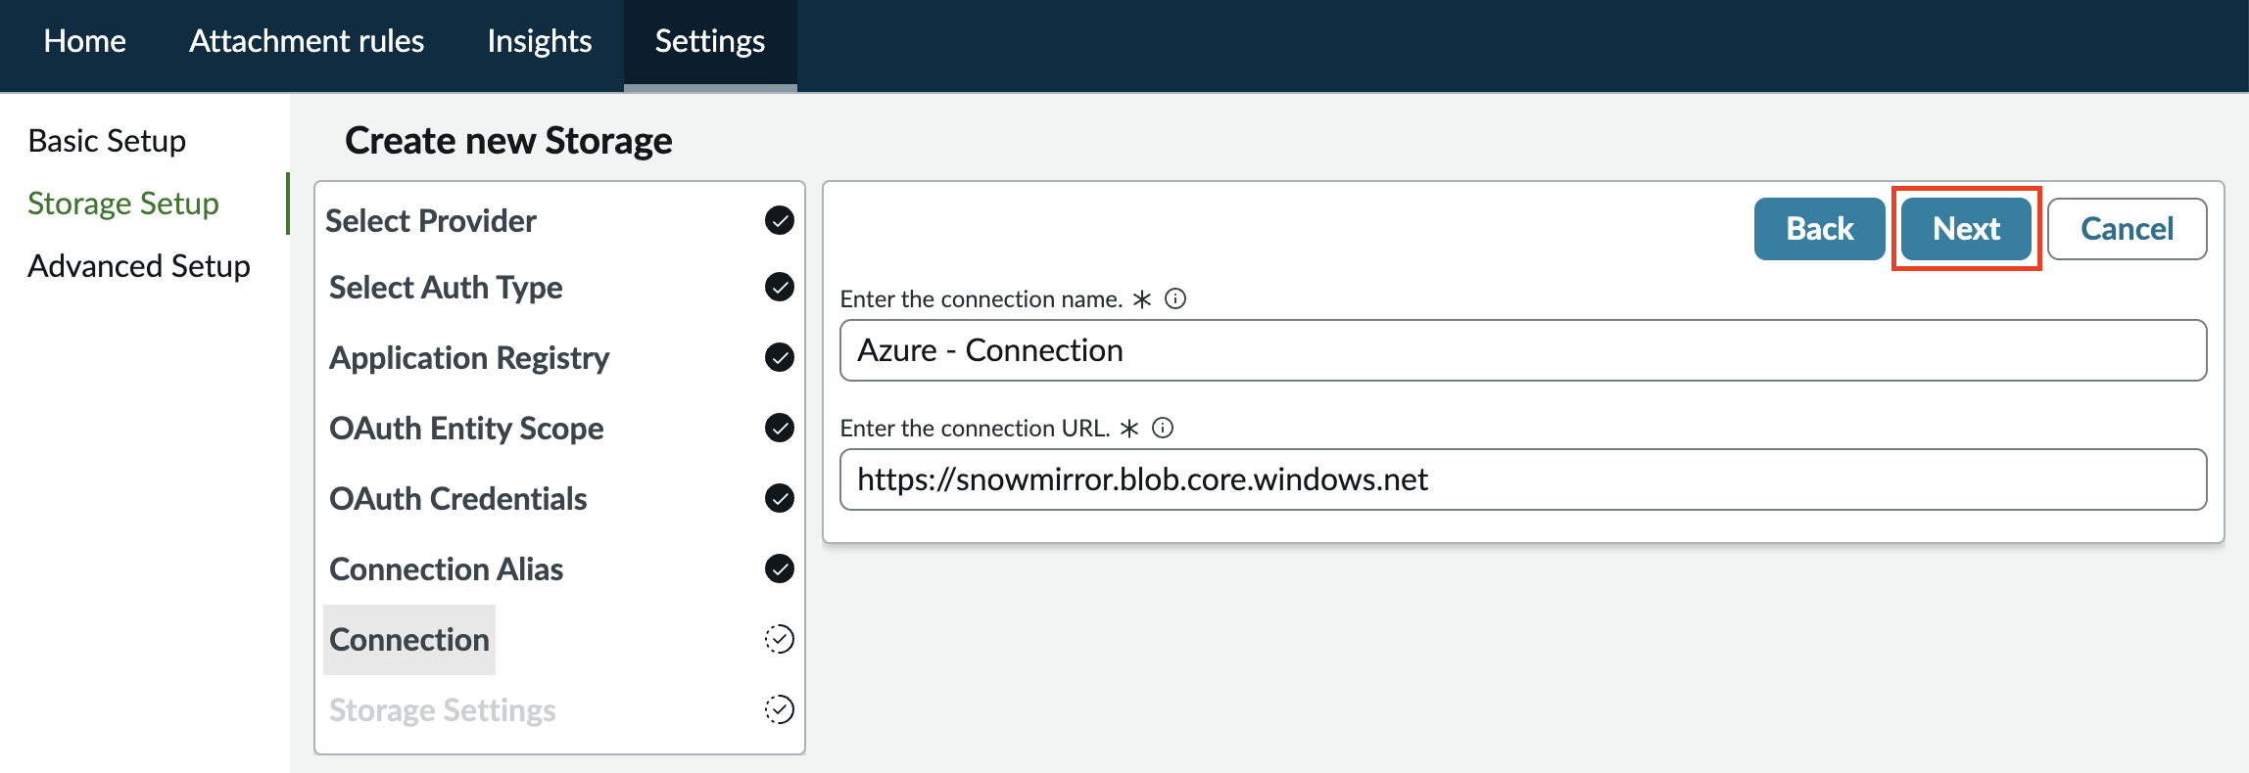Click the info icon beside connection name
Viewport: 2249px width, 773px height.
[x=1175, y=298]
